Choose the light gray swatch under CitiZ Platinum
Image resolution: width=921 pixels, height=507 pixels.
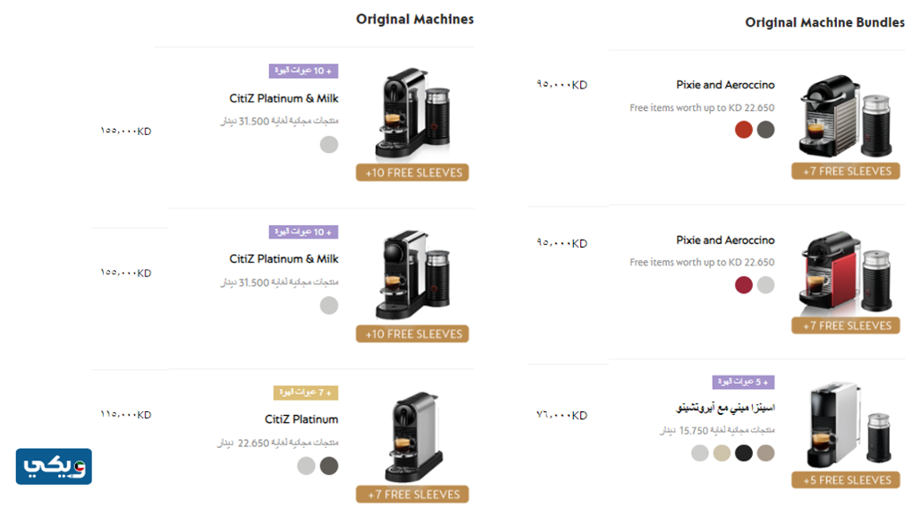307,466
